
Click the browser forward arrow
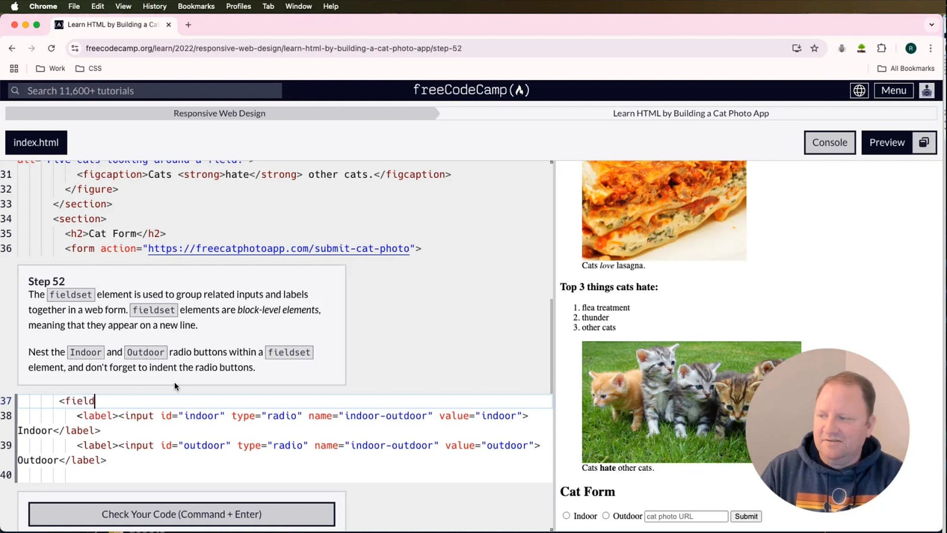pos(31,49)
